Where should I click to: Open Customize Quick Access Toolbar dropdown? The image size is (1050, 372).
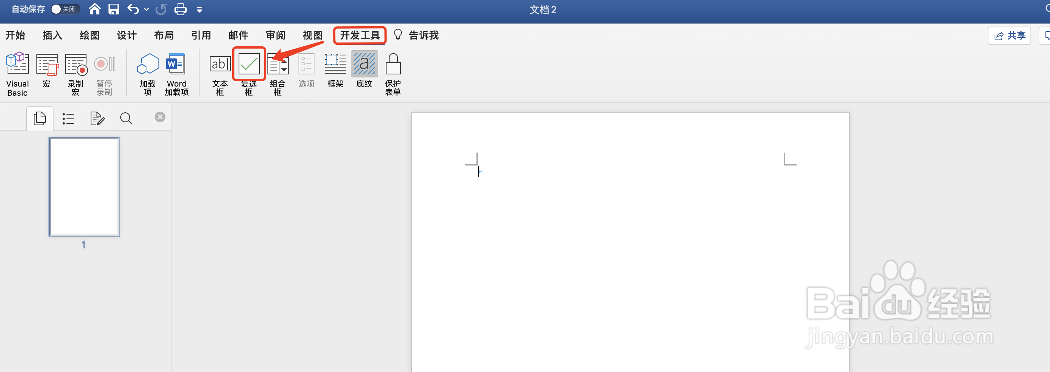click(x=199, y=10)
